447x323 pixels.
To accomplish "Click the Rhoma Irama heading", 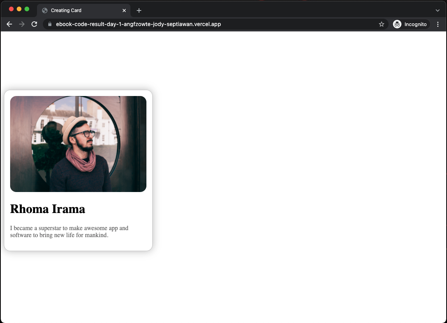I will (48, 209).
